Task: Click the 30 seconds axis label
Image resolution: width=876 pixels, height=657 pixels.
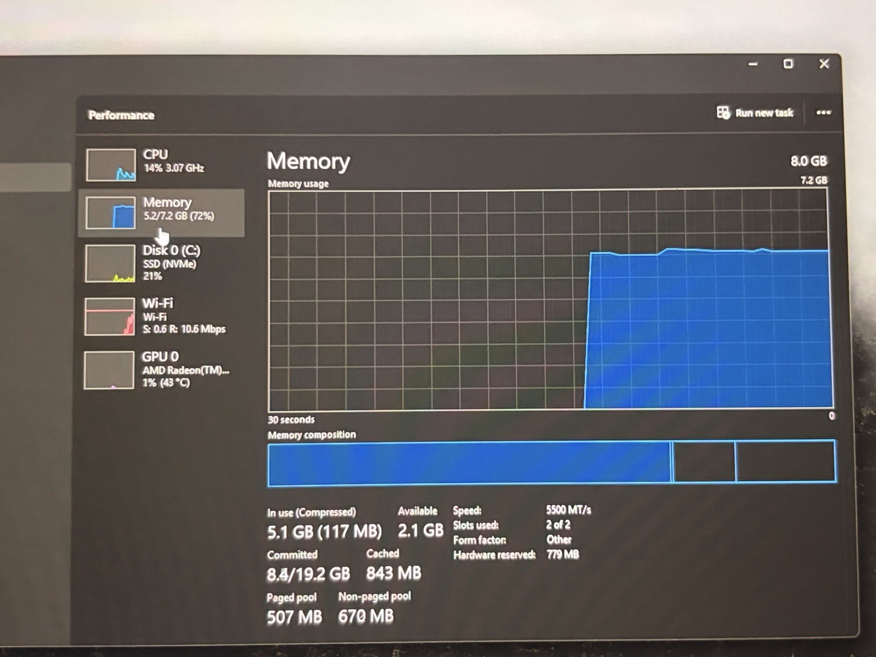Action: tap(291, 420)
